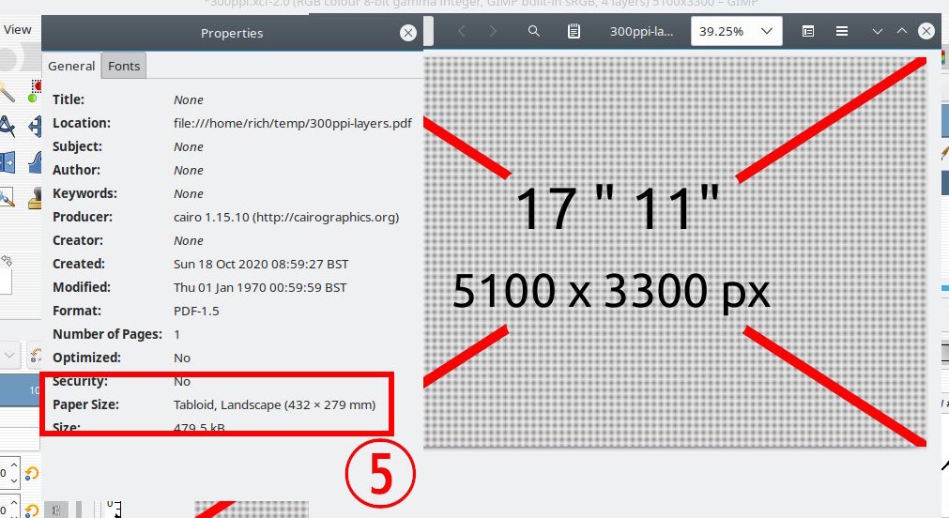The image size is (949, 518).
Task: Click the Paper Size value Tabloid, Landscape
Action: pos(274,404)
